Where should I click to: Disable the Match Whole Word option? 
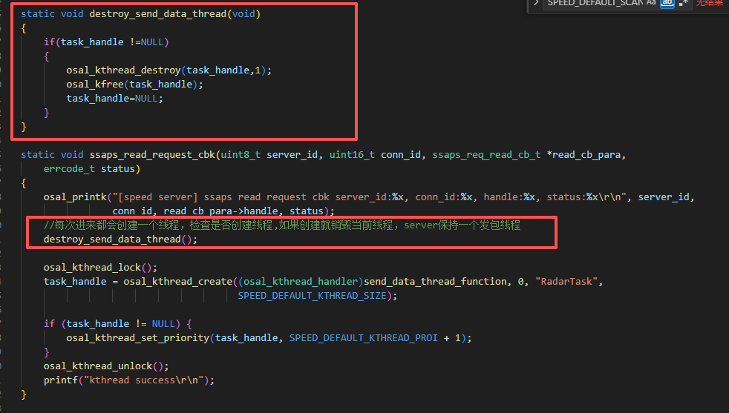(x=667, y=3)
